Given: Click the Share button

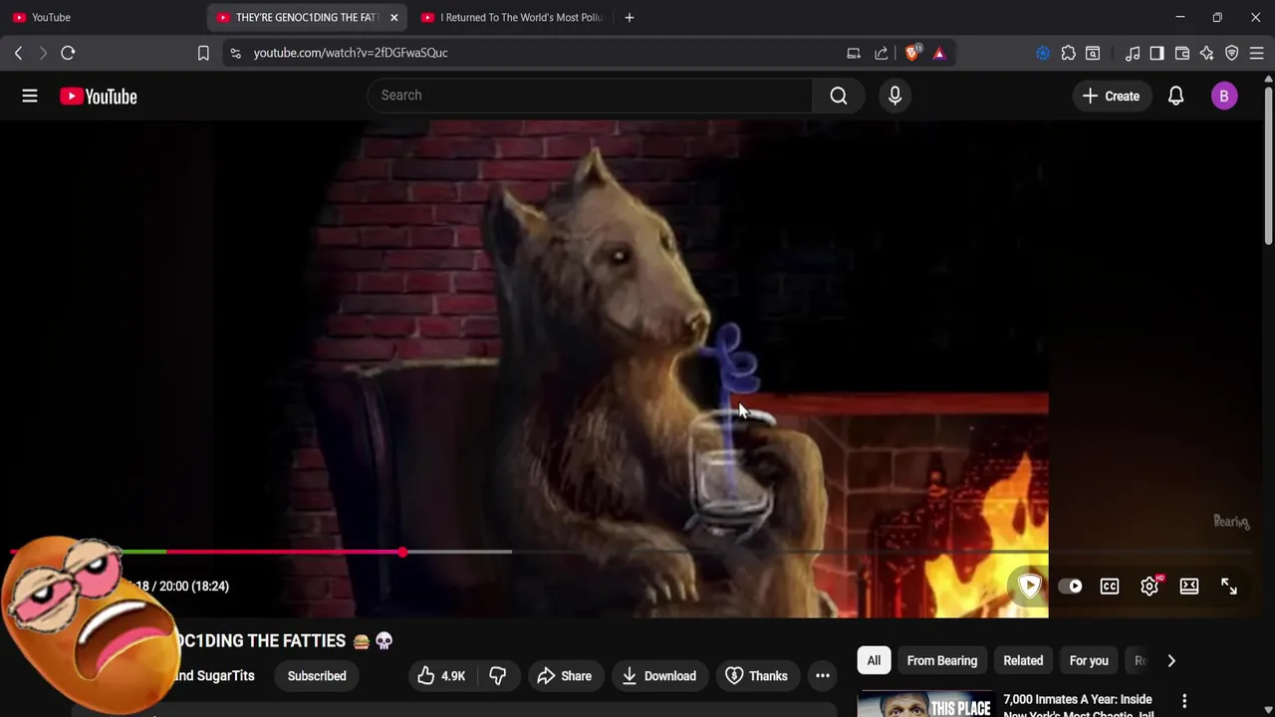Looking at the screenshot, I should click(x=564, y=676).
